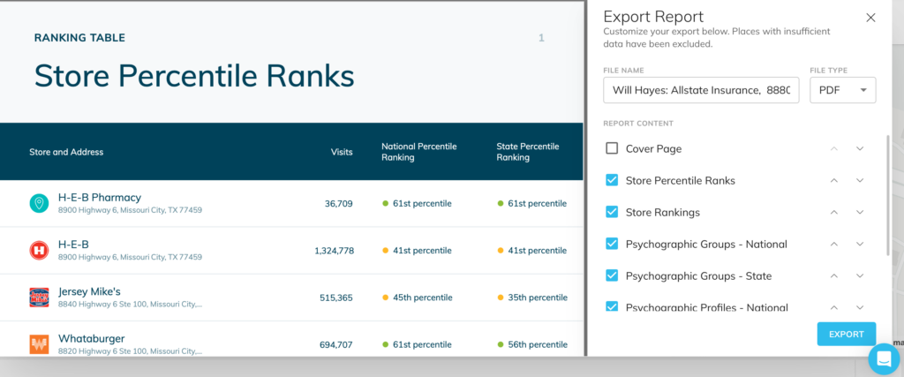
Task: Close the Export Report panel
Action: pyautogui.click(x=870, y=18)
